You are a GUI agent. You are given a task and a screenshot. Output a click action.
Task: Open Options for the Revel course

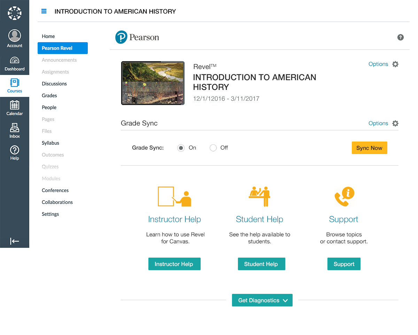point(378,64)
